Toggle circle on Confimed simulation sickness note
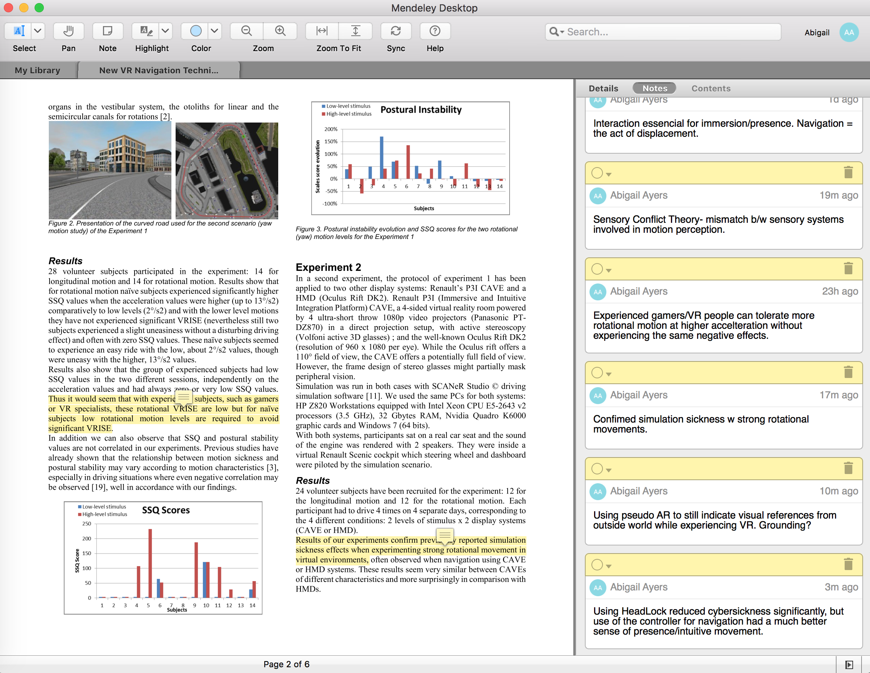This screenshot has width=870, height=673. tap(597, 373)
